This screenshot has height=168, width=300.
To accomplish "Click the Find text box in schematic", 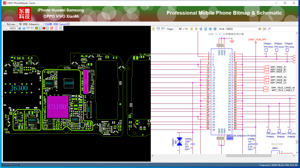I will pyautogui.click(x=241, y=29).
